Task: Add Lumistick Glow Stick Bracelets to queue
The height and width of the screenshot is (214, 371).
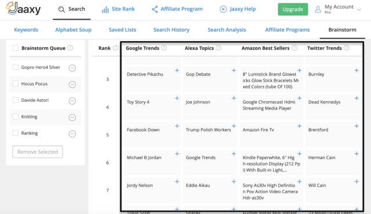Action: pos(299,71)
